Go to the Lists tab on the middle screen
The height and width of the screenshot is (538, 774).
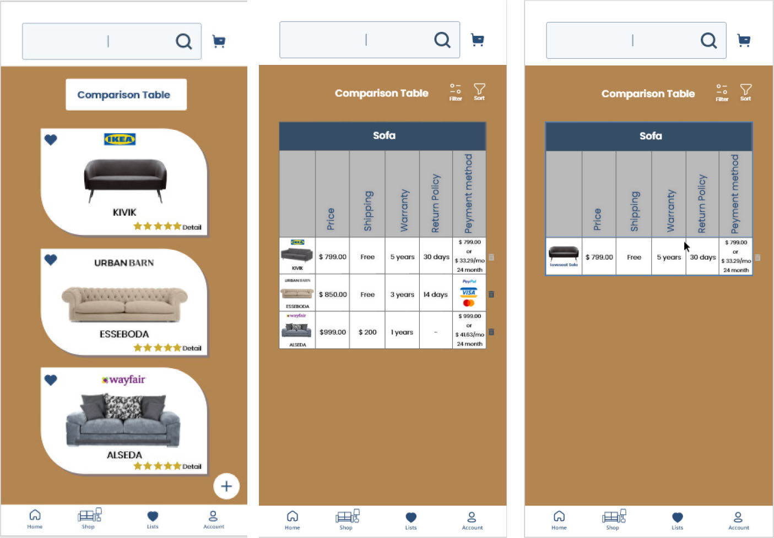[411, 520]
